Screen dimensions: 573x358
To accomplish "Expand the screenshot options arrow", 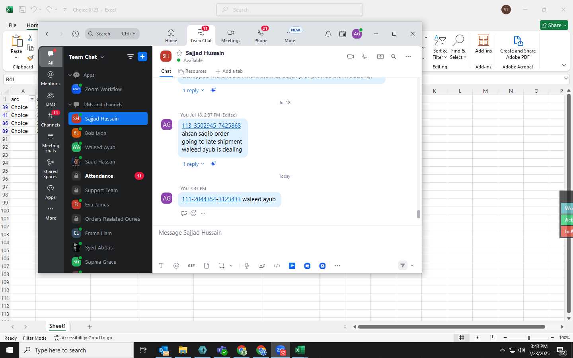I will click(231, 266).
